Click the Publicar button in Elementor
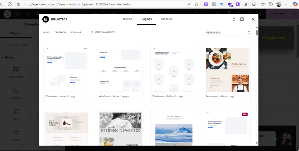299x151 pixels. click(278, 14)
